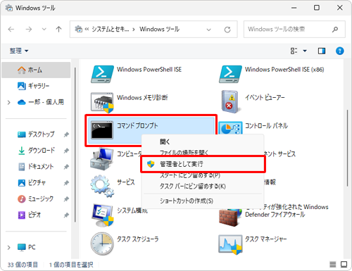Image resolution: width=352 pixels, height=271 pixels.
Task: Switch to details view in status bar
Action: point(333,265)
